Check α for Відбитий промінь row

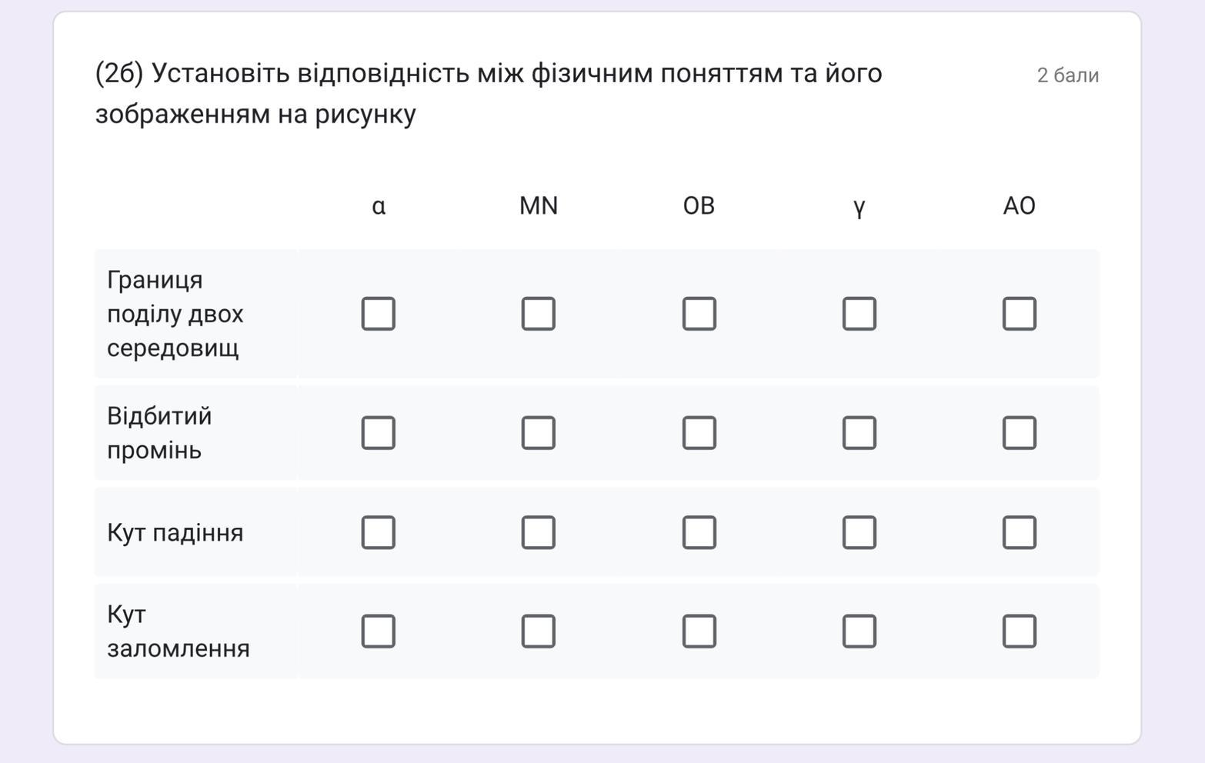click(379, 433)
